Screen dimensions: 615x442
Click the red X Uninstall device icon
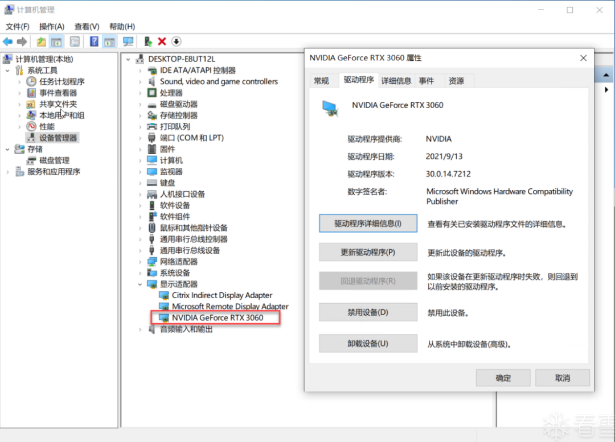click(x=162, y=42)
